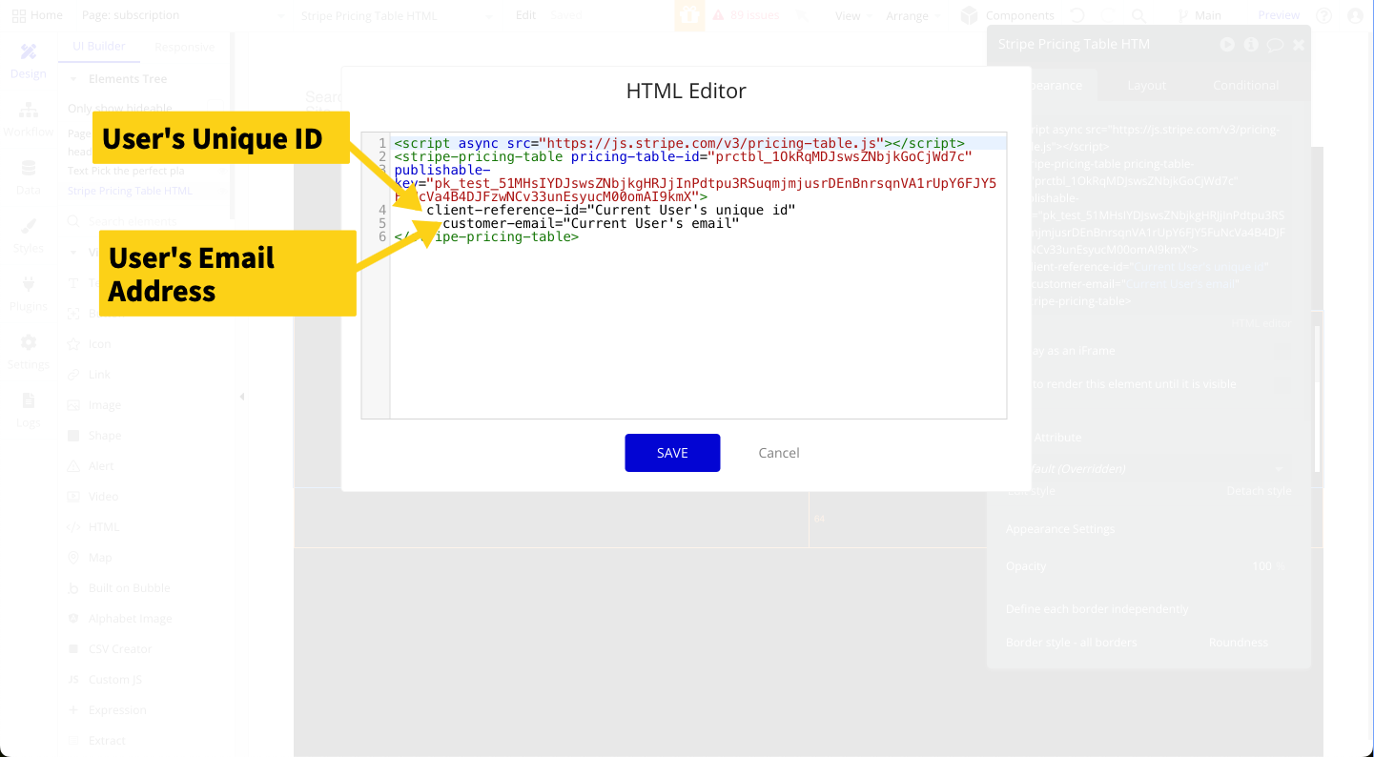Open the Arrange dropdown menu
Viewport: 1374px width, 757px height.
[x=913, y=15]
